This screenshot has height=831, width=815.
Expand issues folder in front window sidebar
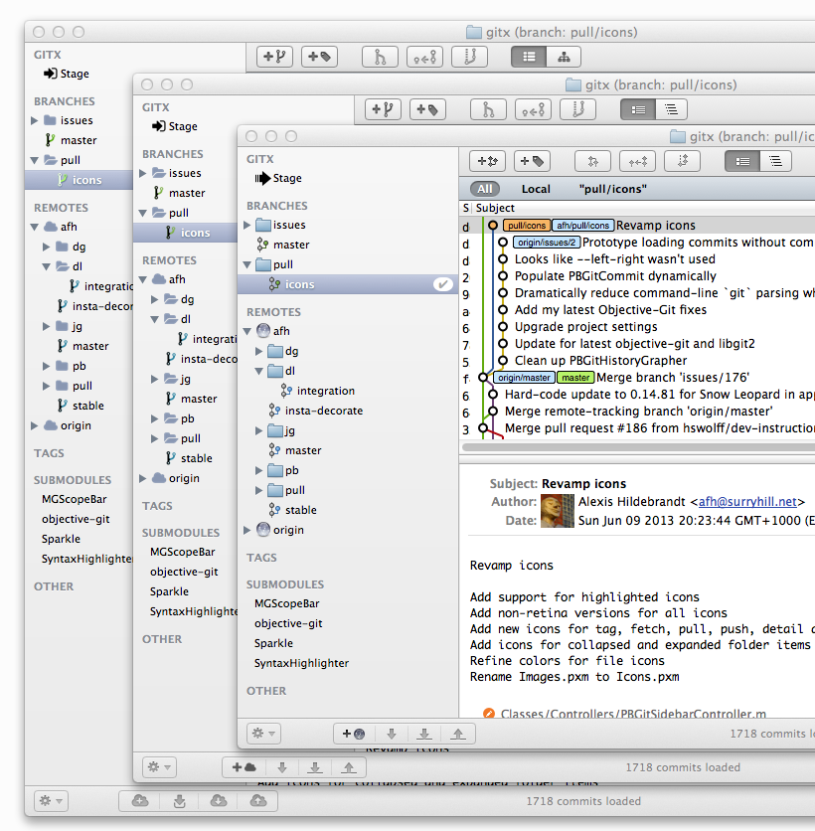[246, 226]
